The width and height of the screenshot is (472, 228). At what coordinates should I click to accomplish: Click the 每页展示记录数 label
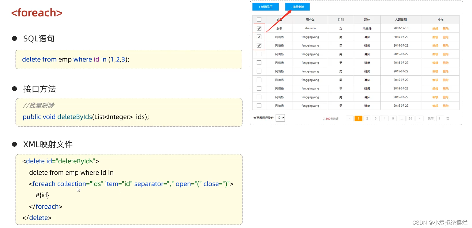point(264,118)
